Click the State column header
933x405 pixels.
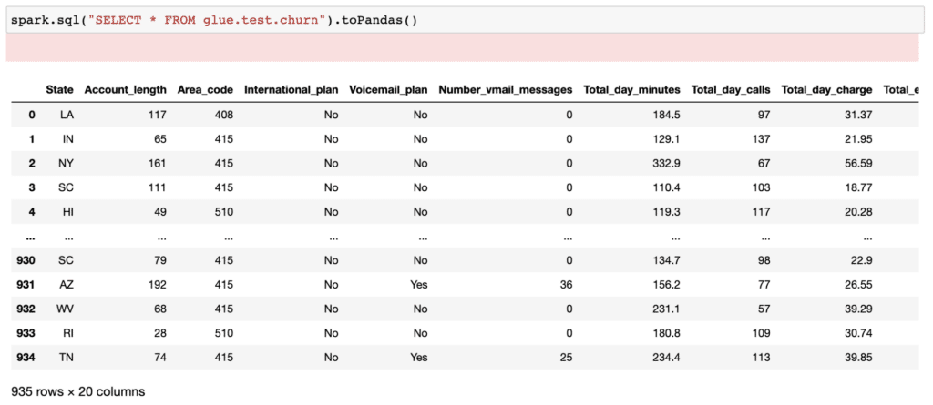point(60,90)
